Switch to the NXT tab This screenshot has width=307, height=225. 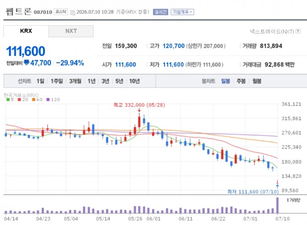pos(71,31)
